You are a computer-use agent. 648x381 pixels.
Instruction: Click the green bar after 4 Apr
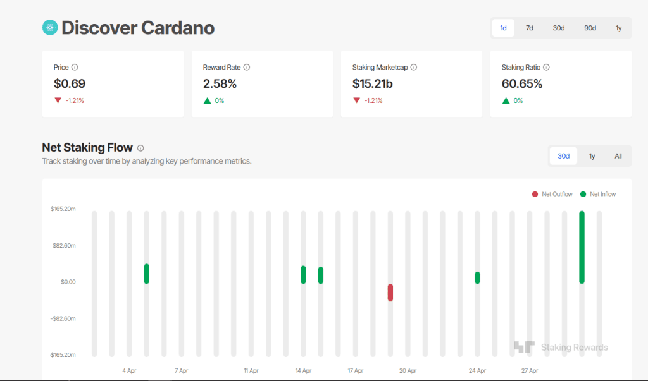point(147,274)
